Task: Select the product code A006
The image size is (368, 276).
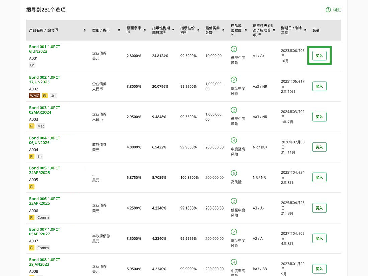Action: coord(33,211)
